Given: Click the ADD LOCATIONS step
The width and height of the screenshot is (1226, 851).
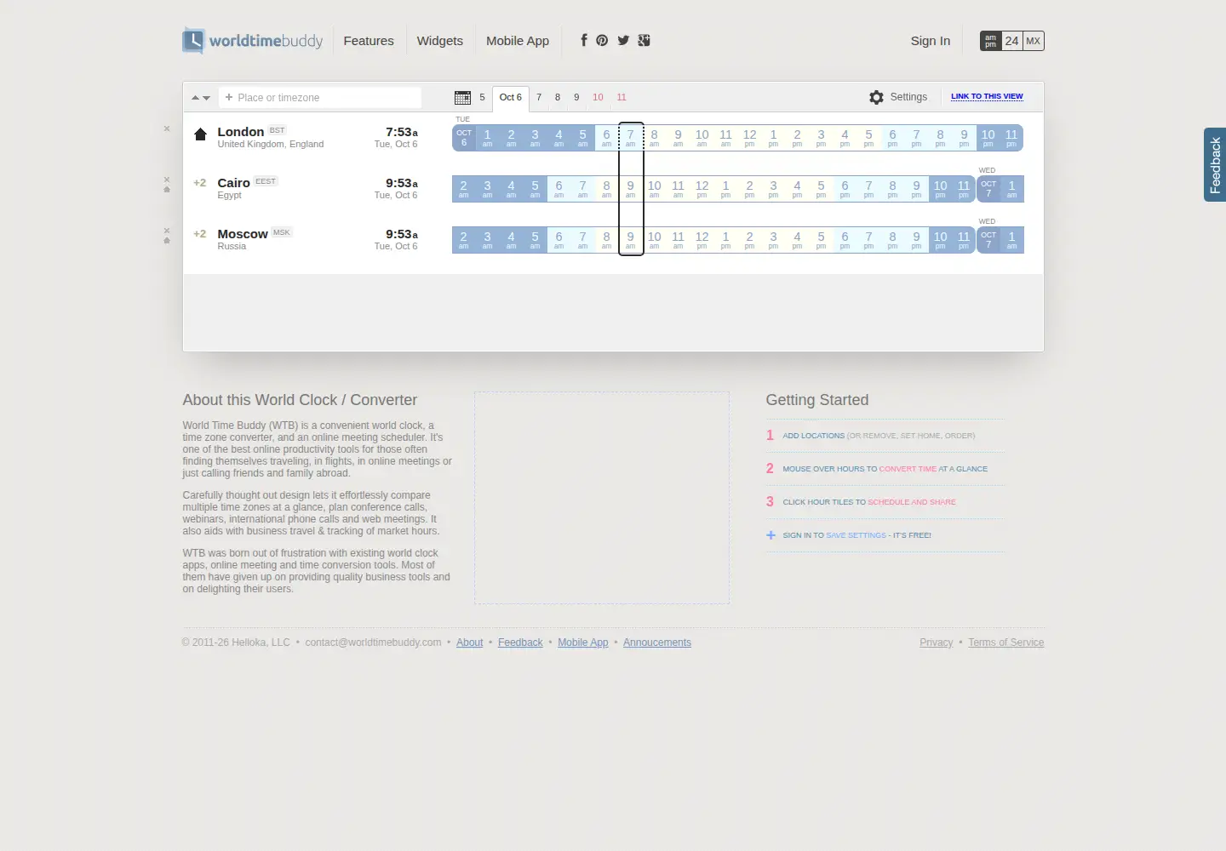Looking at the screenshot, I should pyautogui.click(x=879, y=436).
